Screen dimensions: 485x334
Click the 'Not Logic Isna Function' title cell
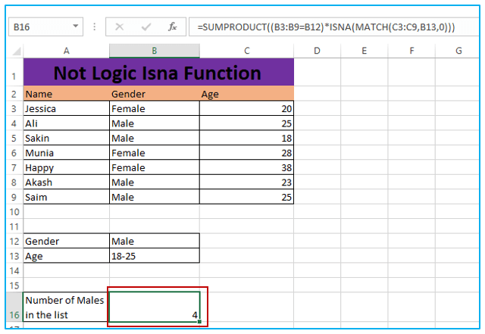[158, 72]
